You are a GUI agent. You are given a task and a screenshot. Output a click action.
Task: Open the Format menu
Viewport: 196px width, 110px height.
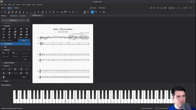click(x=18, y=5)
